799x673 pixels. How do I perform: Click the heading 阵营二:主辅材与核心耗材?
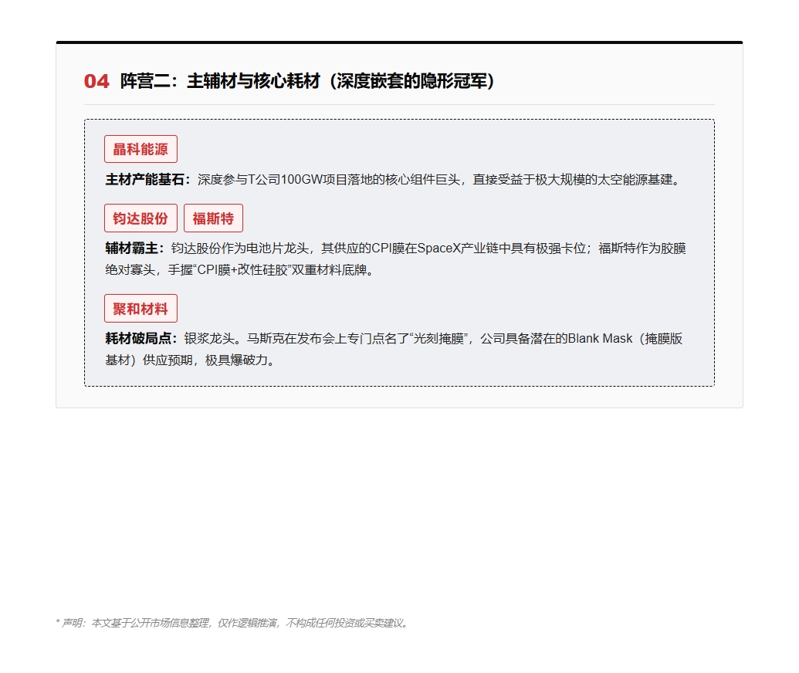(x=307, y=82)
